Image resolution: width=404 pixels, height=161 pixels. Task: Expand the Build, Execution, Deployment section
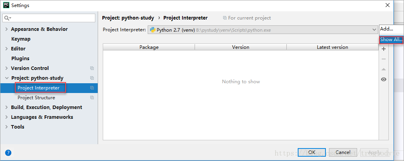tap(7, 107)
